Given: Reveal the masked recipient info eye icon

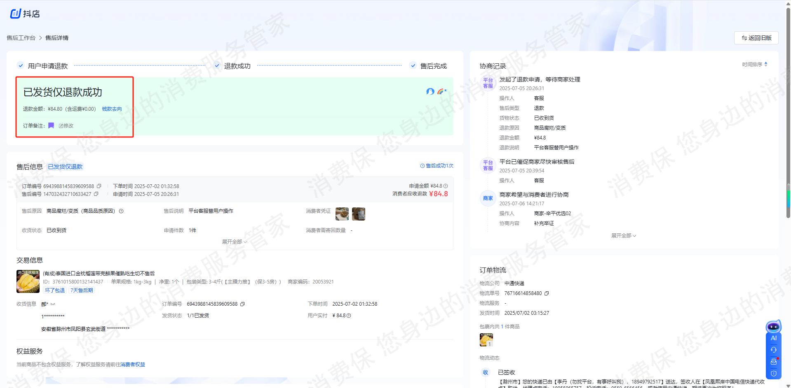Looking at the screenshot, I should click(x=53, y=304).
